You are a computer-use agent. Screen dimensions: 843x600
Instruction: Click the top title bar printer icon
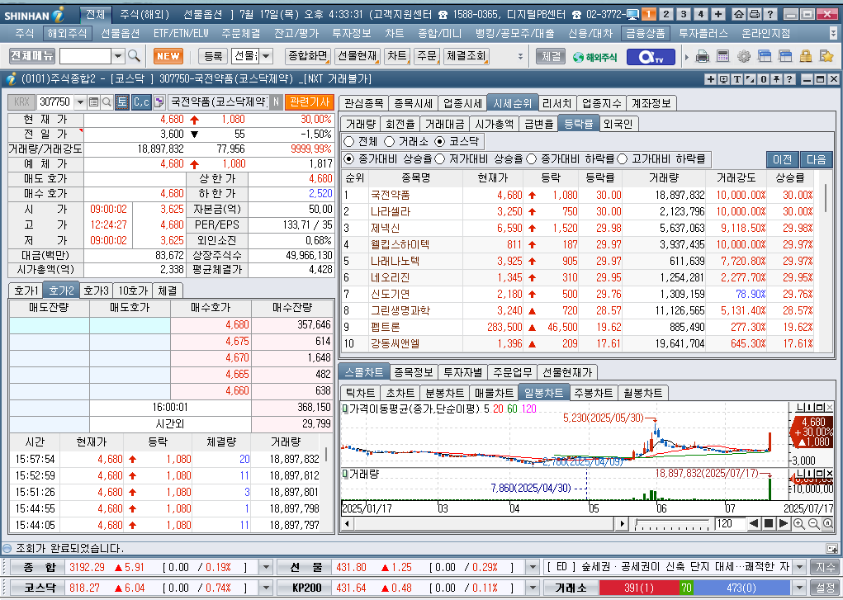755,15
